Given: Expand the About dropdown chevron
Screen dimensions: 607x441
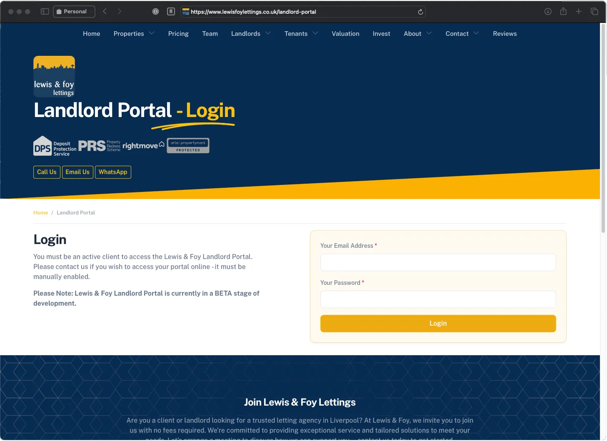Looking at the screenshot, I should pos(430,34).
